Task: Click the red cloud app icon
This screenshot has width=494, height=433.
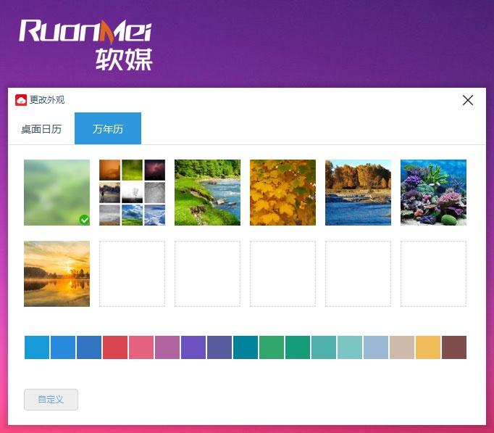Action: (21, 100)
